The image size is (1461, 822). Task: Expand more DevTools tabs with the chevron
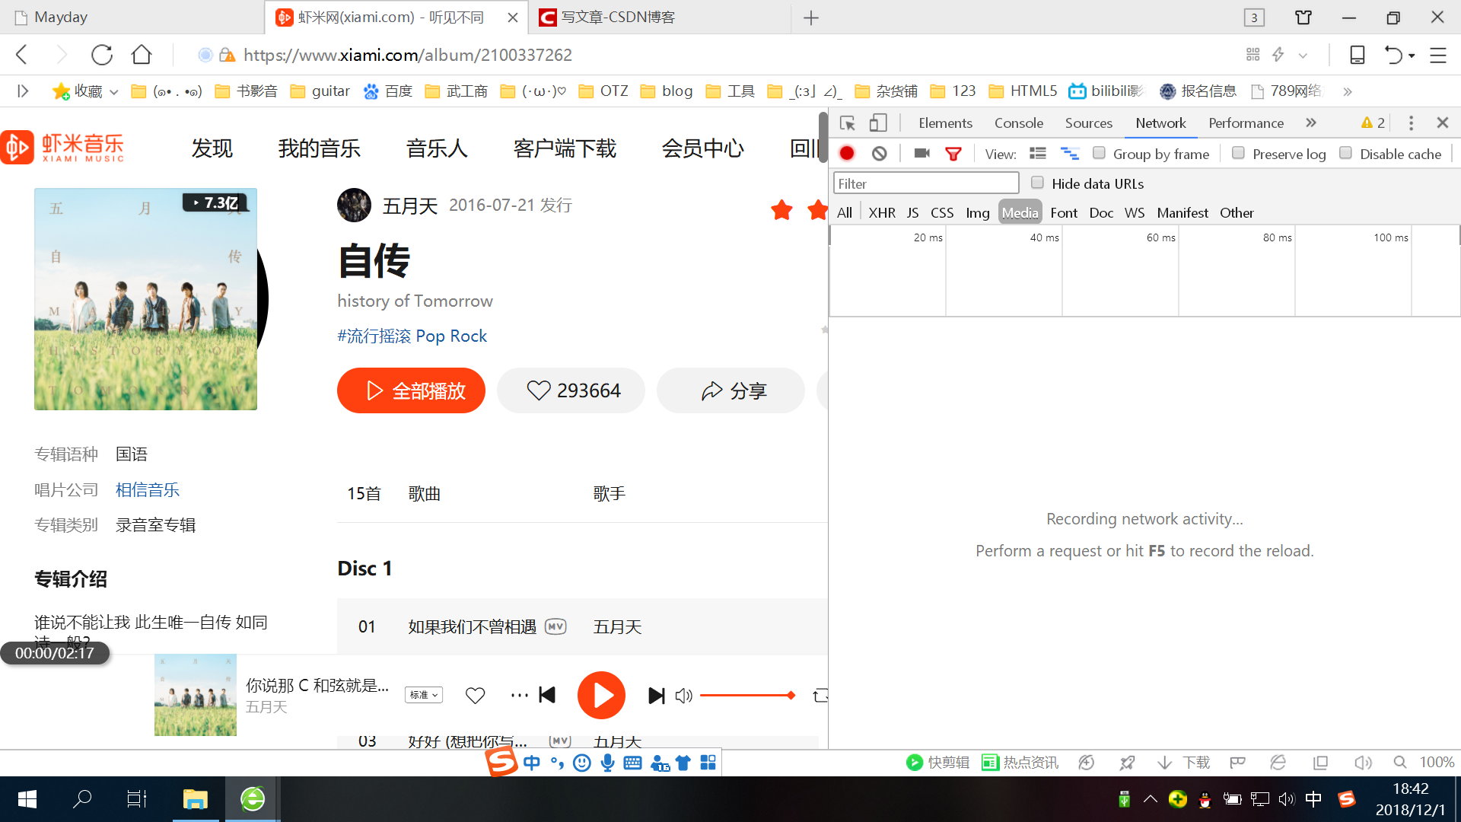coord(1310,123)
